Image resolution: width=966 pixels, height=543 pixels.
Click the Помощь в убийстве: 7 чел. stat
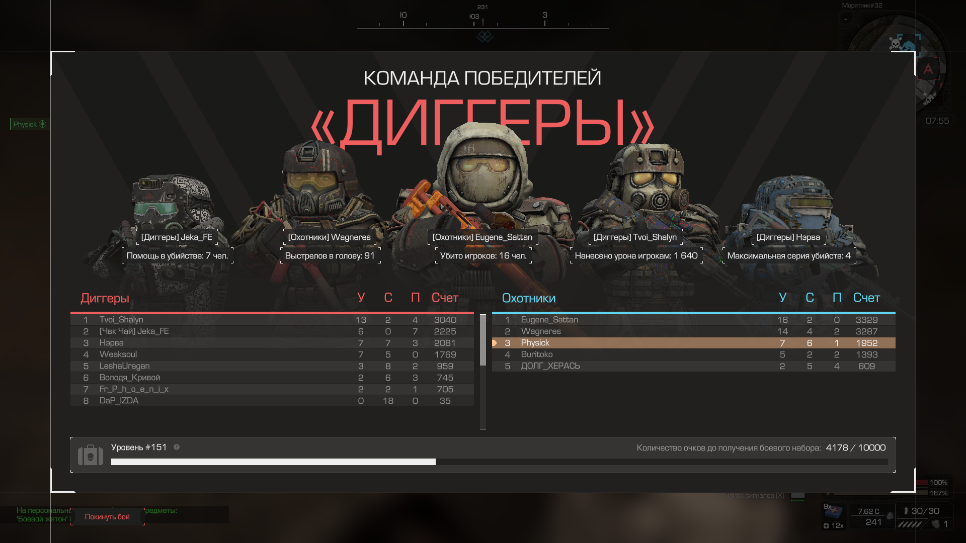pyautogui.click(x=177, y=255)
